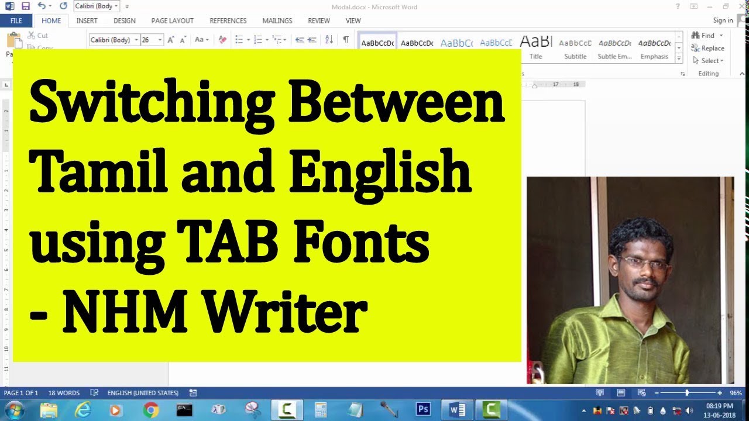Viewport: 749px width, 421px height.
Task: Click the Sort A-Z icon
Action: pyautogui.click(x=329, y=40)
